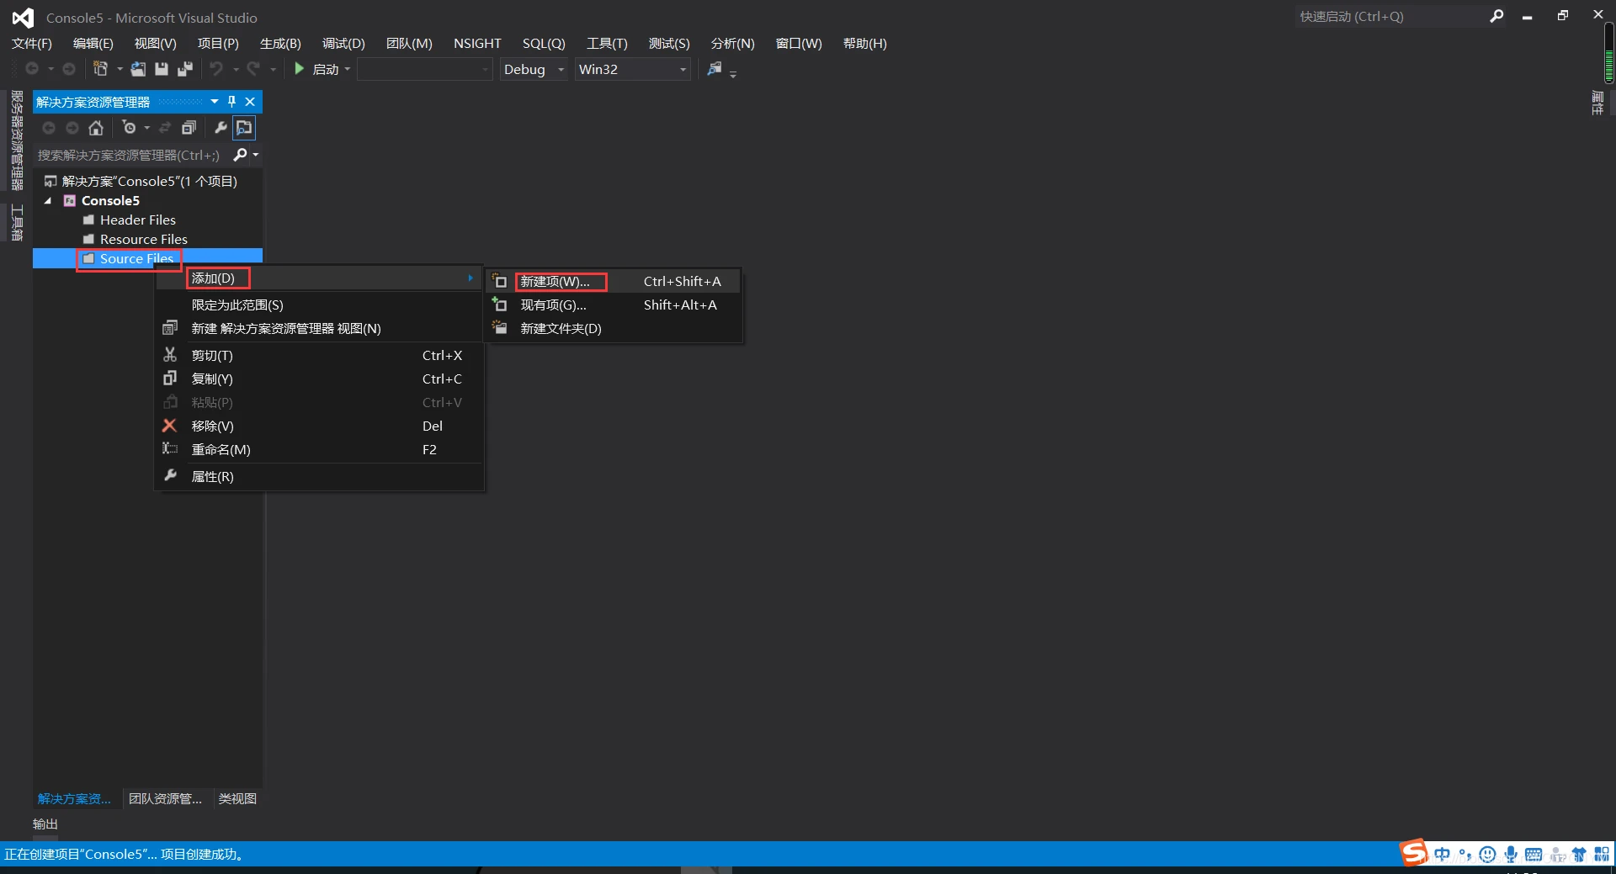Click the Collapse All icon in Solution Explorer
Image resolution: width=1616 pixels, height=874 pixels.
point(189,128)
